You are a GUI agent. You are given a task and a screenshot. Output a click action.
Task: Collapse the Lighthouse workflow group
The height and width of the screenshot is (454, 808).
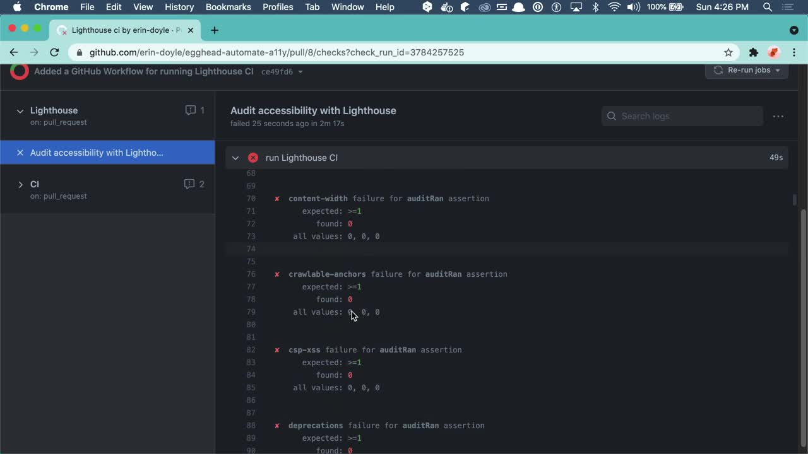tap(20, 111)
